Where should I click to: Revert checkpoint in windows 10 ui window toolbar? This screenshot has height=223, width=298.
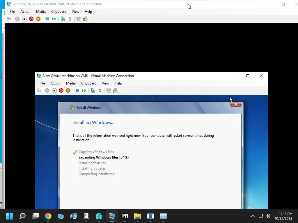(70, 19)
